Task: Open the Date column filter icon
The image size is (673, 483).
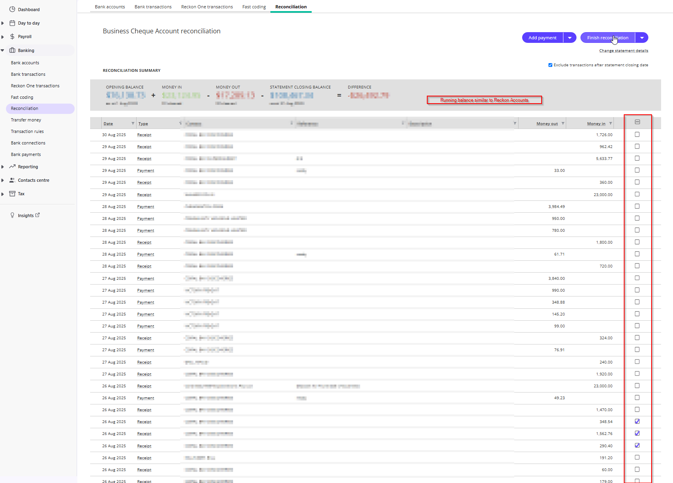Action: [x=133, y=123]
